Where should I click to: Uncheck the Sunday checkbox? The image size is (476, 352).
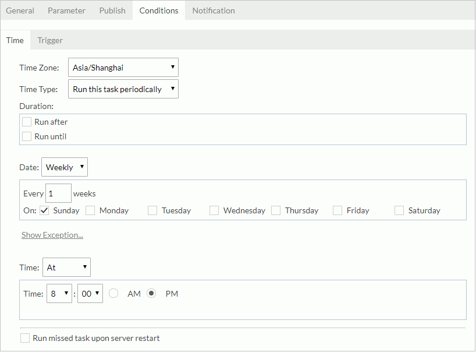tap(44, 210)
